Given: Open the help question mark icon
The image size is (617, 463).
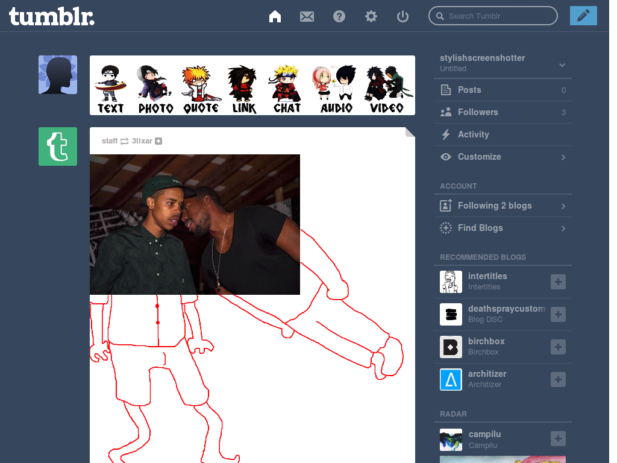Looking at the screenshot, I should [x=339, y=16].
